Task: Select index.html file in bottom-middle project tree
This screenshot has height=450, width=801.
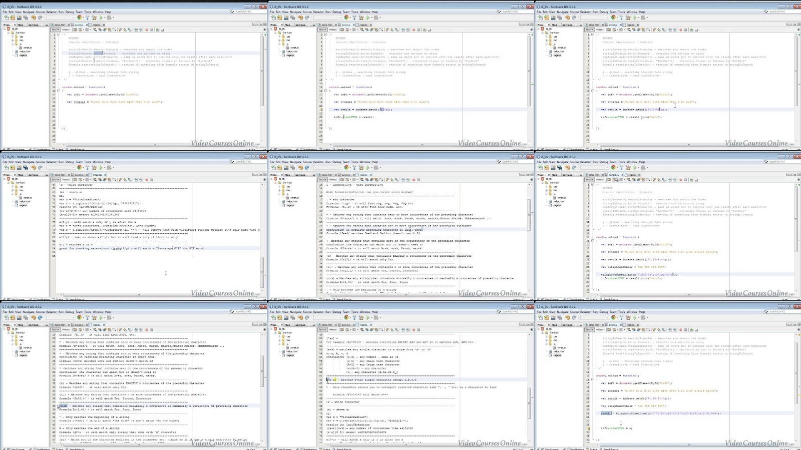Action: [x=291, y=351]
